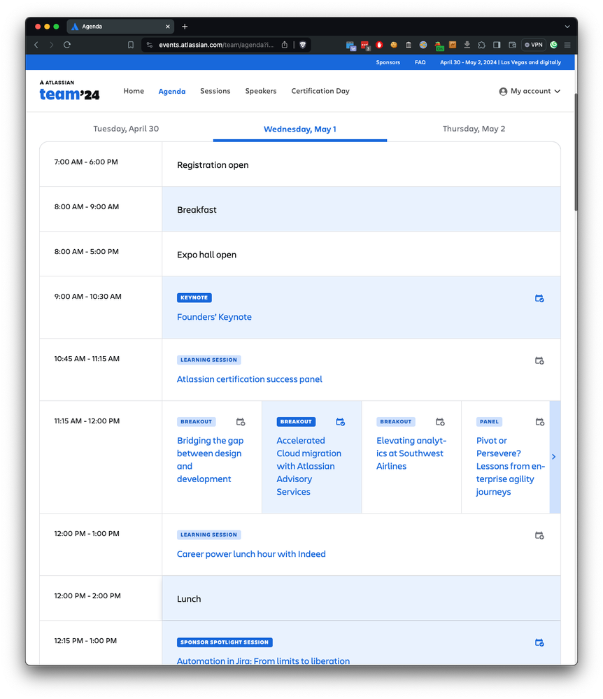603x699 pixels.
Task: Go back with browser back arrow
Action: (36, 45)
